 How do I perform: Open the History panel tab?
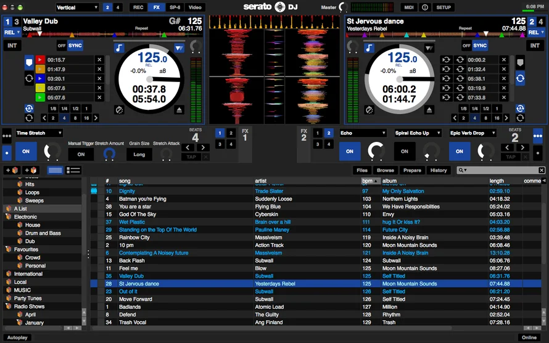click(439, 170)
